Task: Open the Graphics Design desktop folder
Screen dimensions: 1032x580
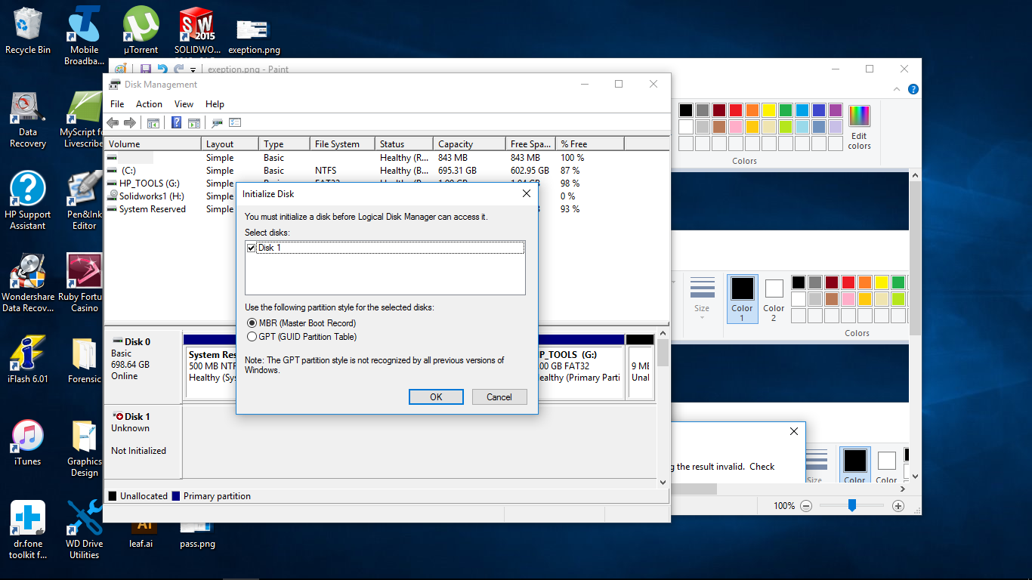Action: coord(84,448)
